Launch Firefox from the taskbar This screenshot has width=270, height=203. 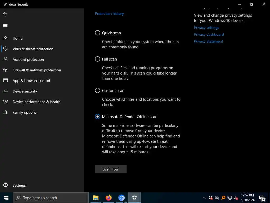click(108, 198)
